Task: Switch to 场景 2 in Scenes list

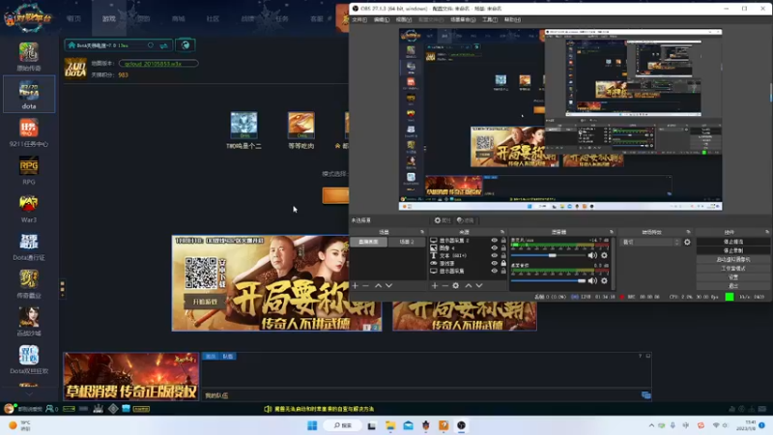Action: tap(406, 242)
